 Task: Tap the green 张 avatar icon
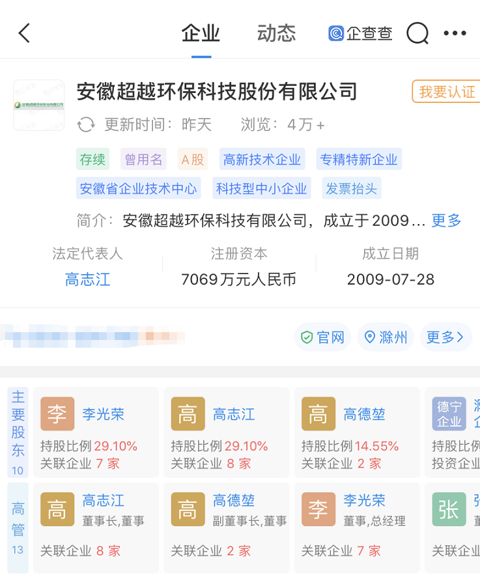(x=449, y=509)
